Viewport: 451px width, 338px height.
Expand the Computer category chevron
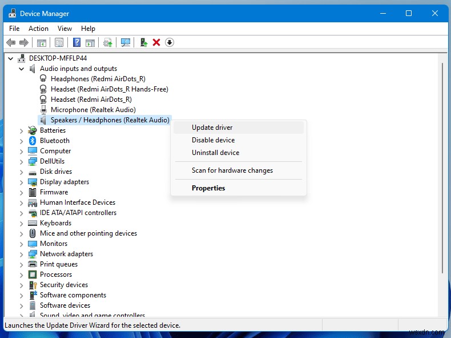pyautogui.click(x=21, y=152)
